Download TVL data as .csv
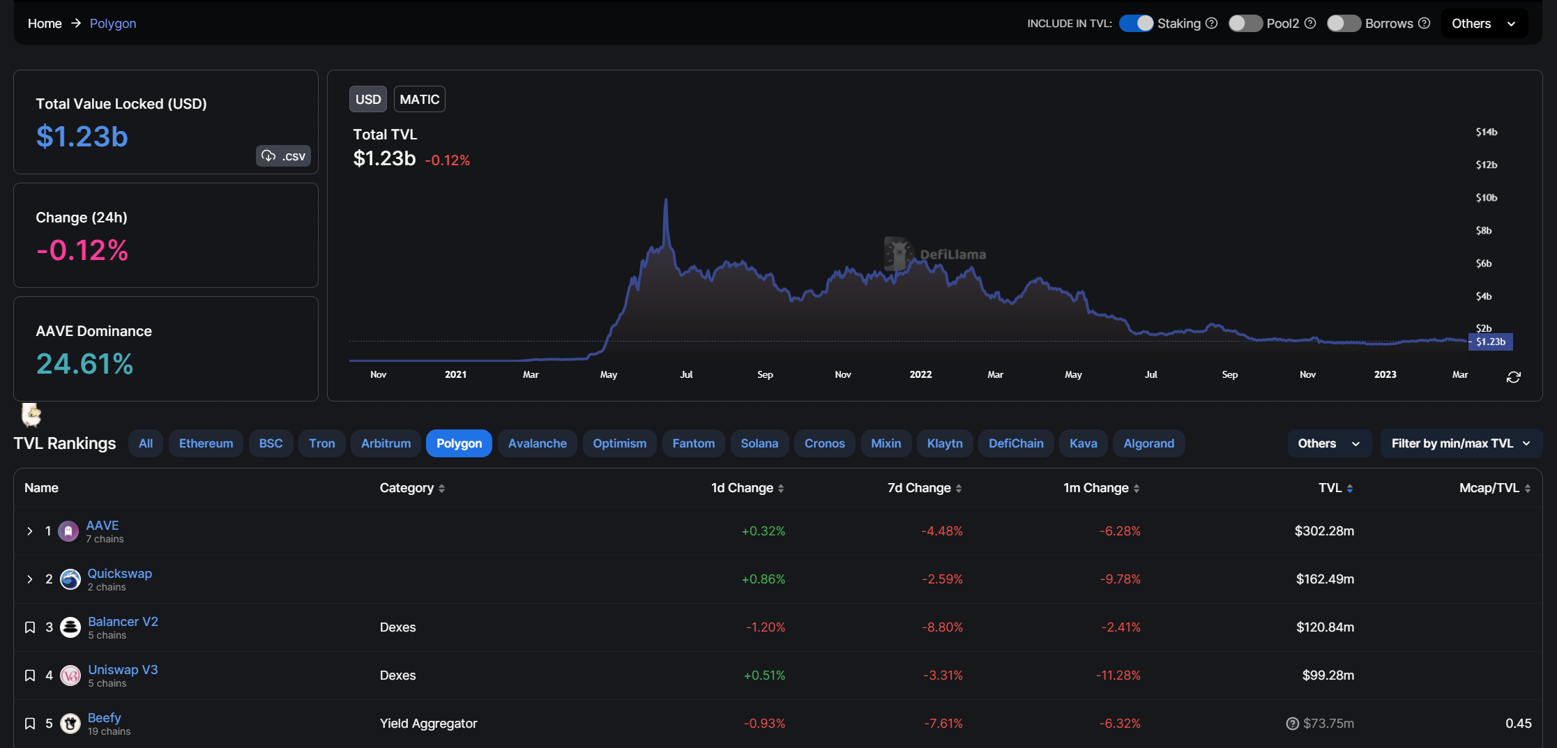 [283, 156]
